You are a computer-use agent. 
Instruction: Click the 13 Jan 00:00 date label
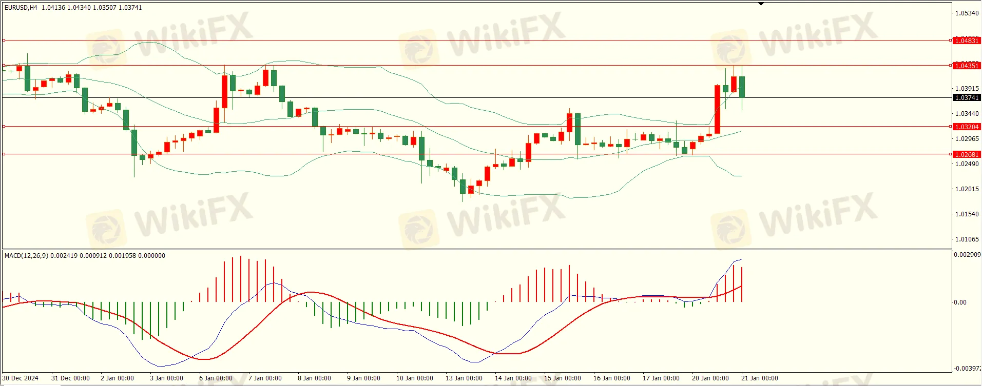pyautogui.click(x=464, y=378)
